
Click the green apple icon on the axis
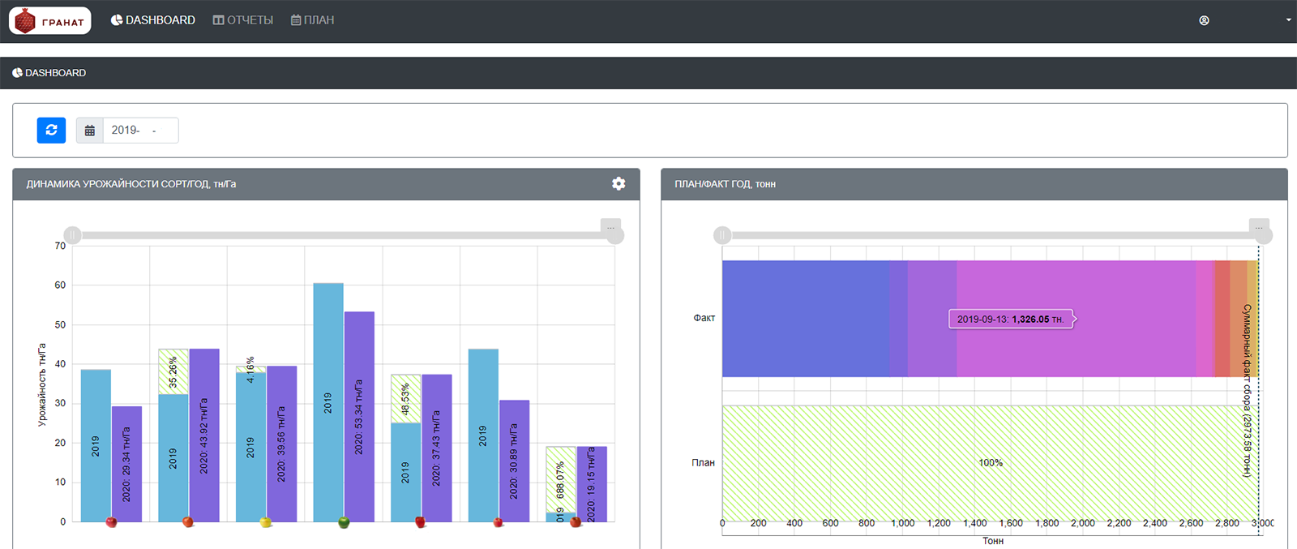(x=344, y=522)
